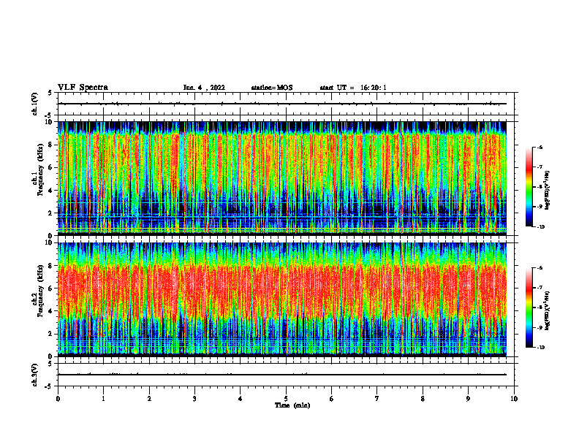Screen dimensions: 579x447
Task: Click the "Jan. 4, 2022" date label
Action: pyautogui.click(x=204, y=88)
